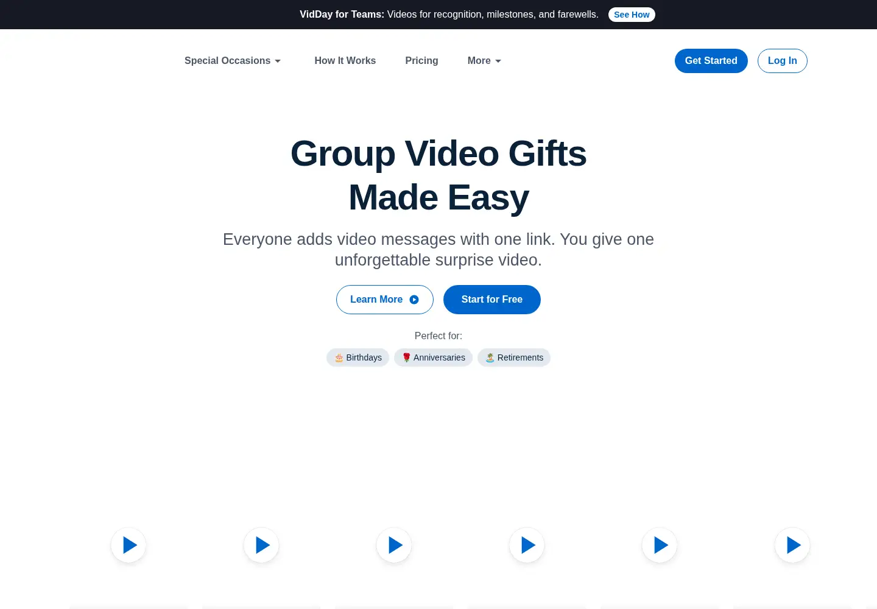This screenshot has height=609, width=877.
Task: Play the fifth video from the left
Action: 660,545
